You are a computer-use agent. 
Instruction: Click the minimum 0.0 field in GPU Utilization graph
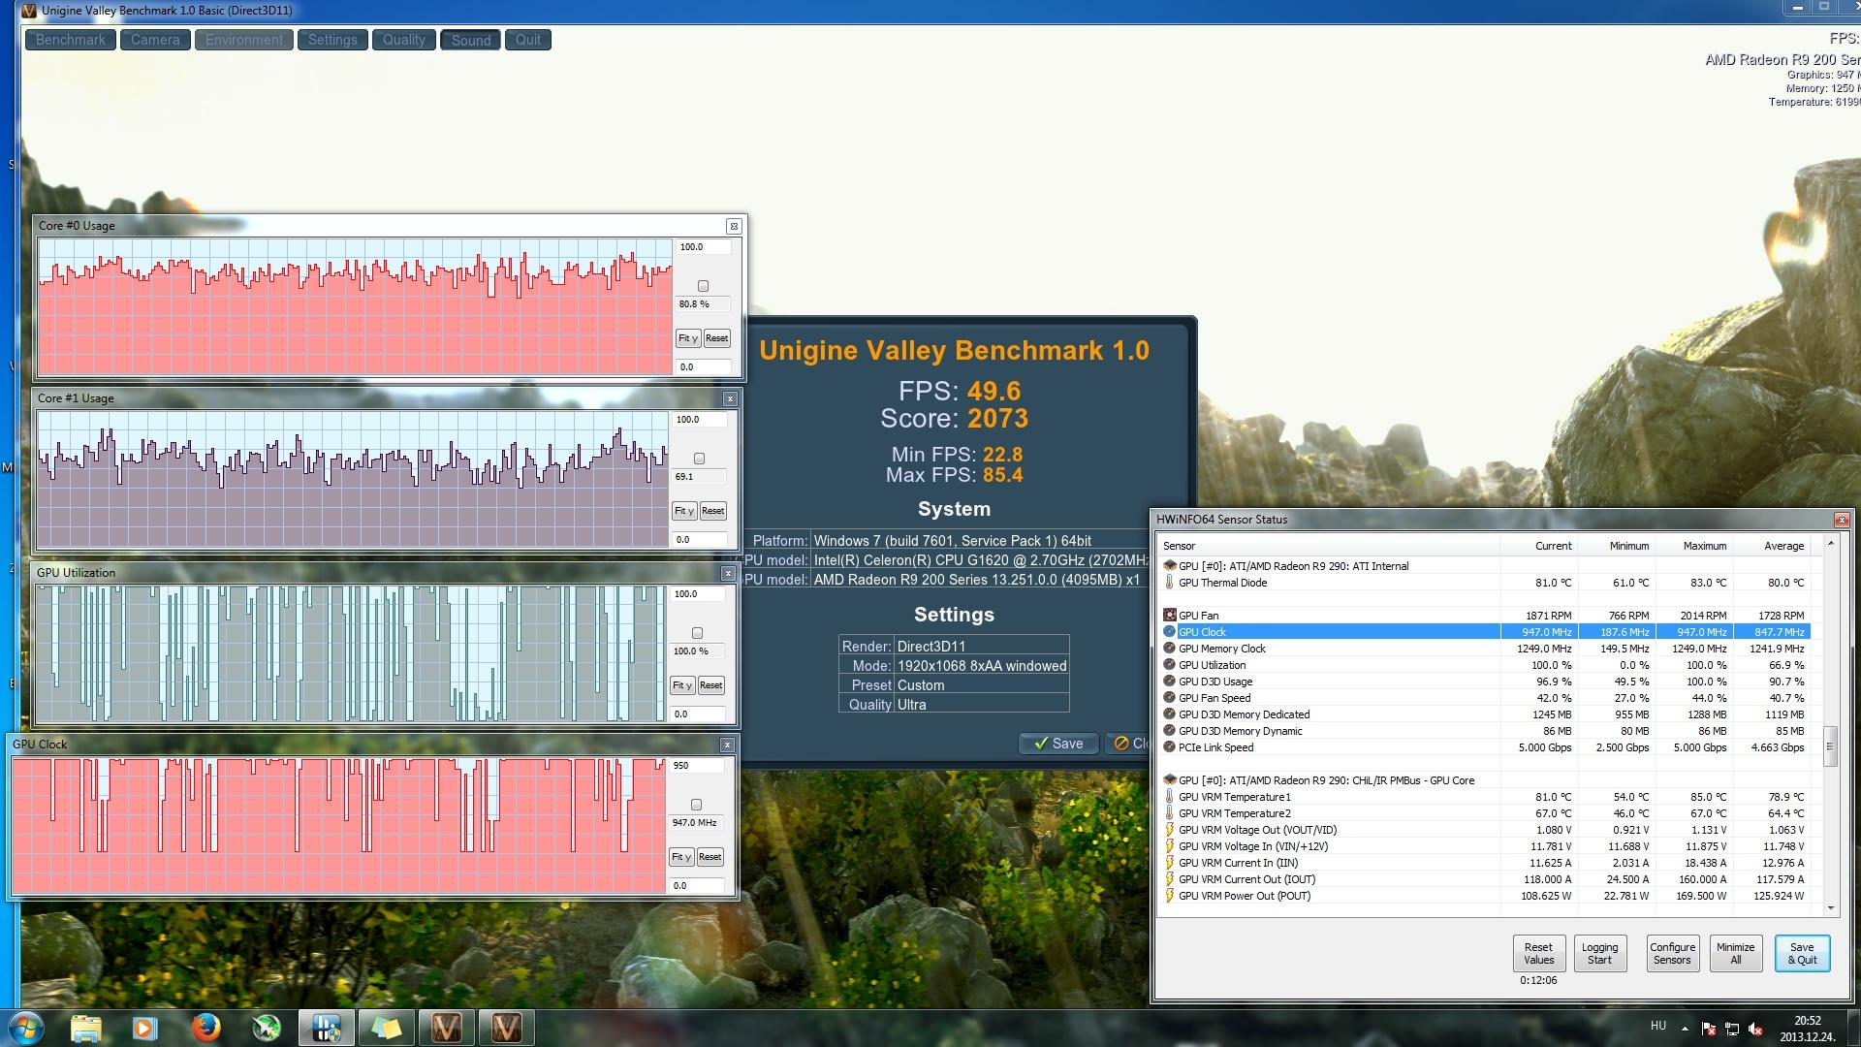coord(698,714)
